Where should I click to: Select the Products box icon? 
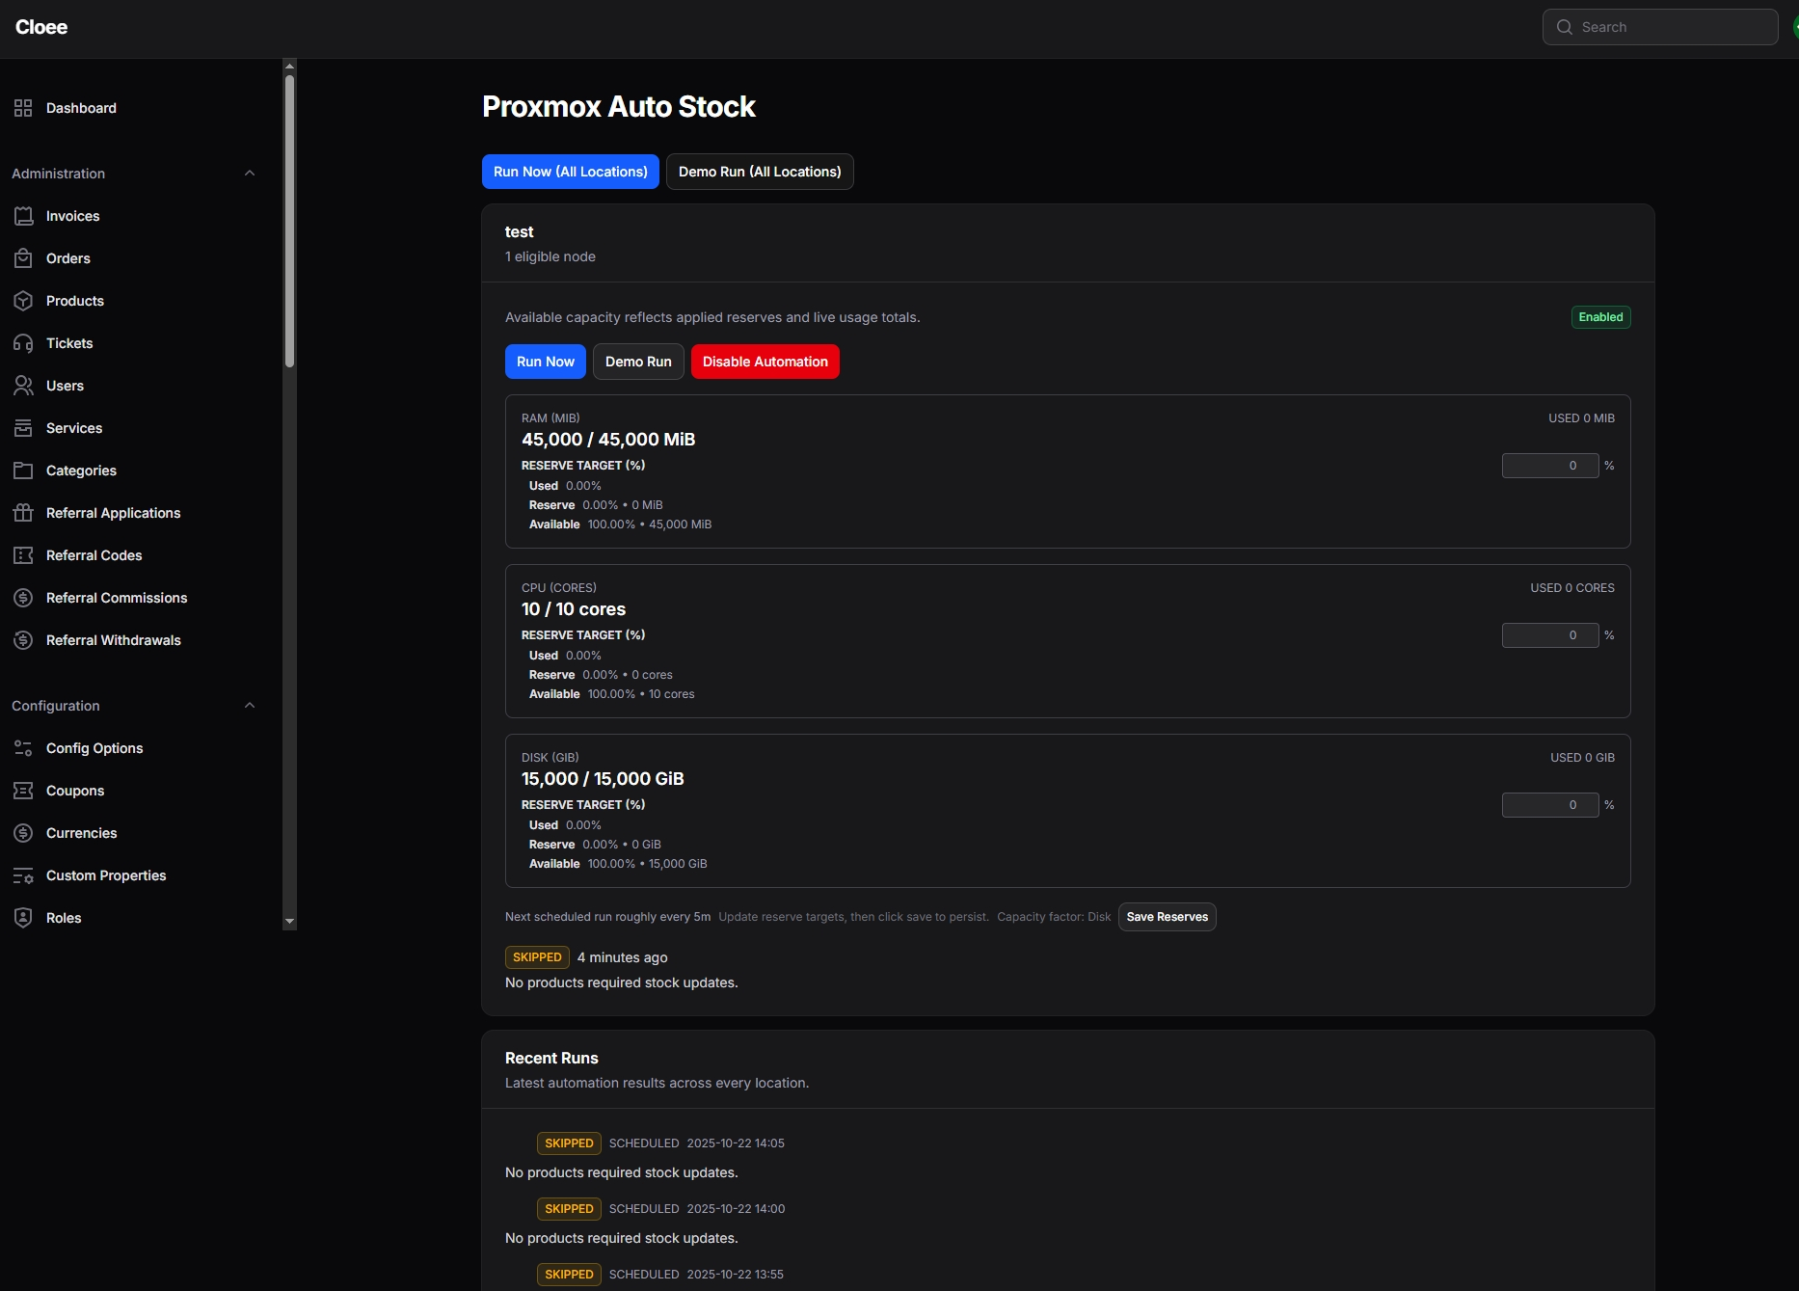(x=23, y=301)
